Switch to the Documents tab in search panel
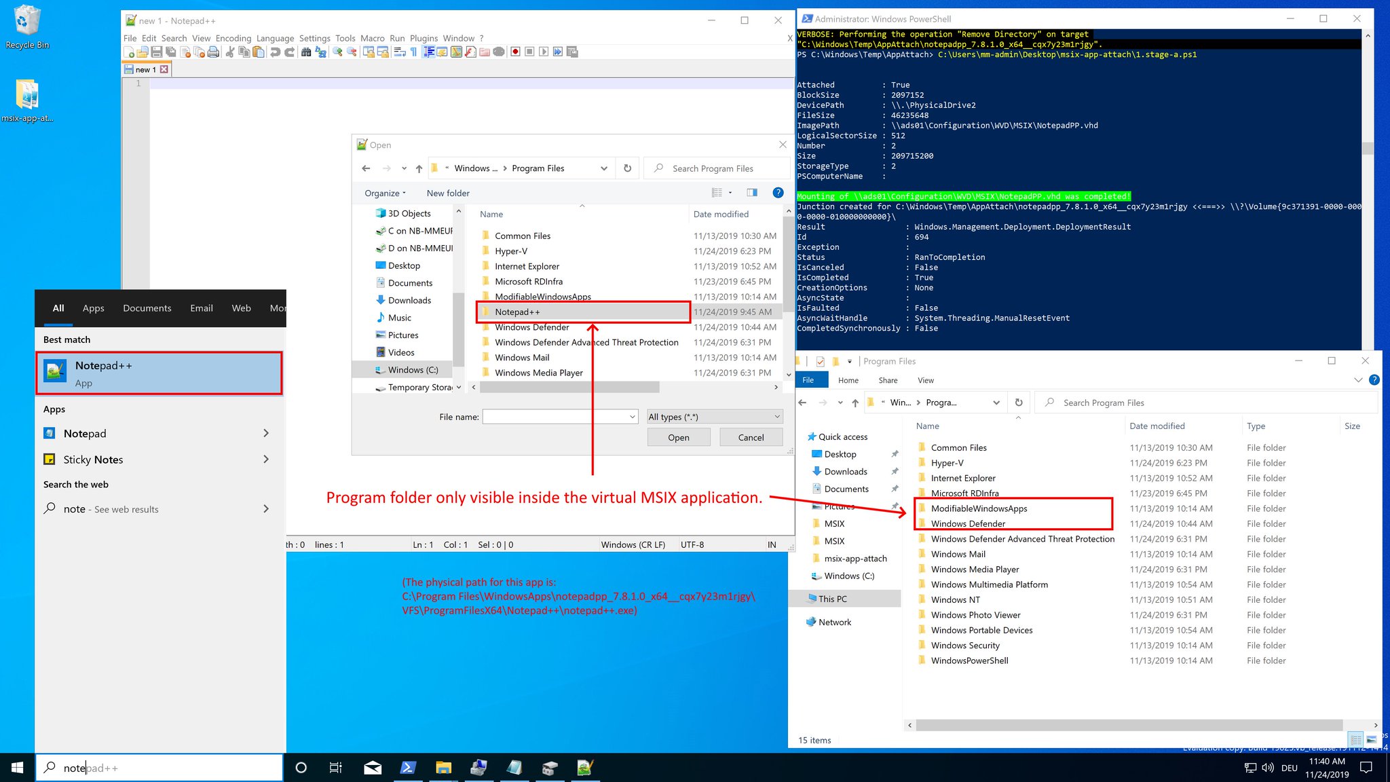The image size is (1390, 782). tap(147, 308)
